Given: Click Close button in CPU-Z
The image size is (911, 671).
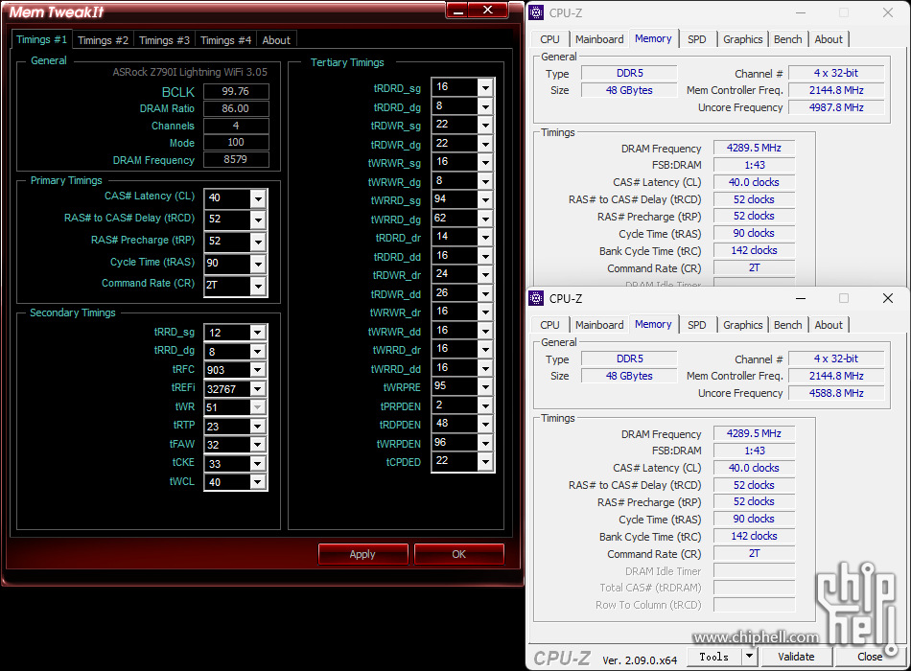Looking at the screenshot, I should point(870,657).
